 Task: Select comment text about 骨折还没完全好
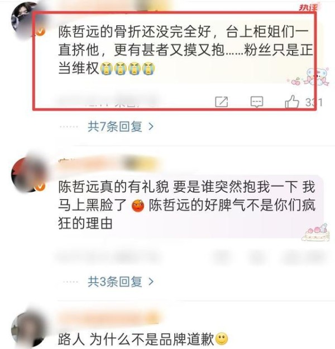coord(185,50)
